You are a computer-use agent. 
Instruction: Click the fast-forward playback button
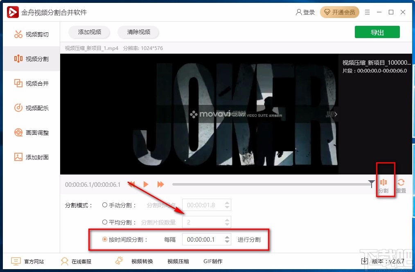pos(160,184)
